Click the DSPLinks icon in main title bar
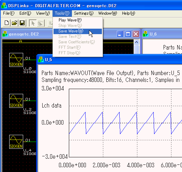Image resolution: width=182 pixels, height=172 pixels. click(x=4, y=5)
